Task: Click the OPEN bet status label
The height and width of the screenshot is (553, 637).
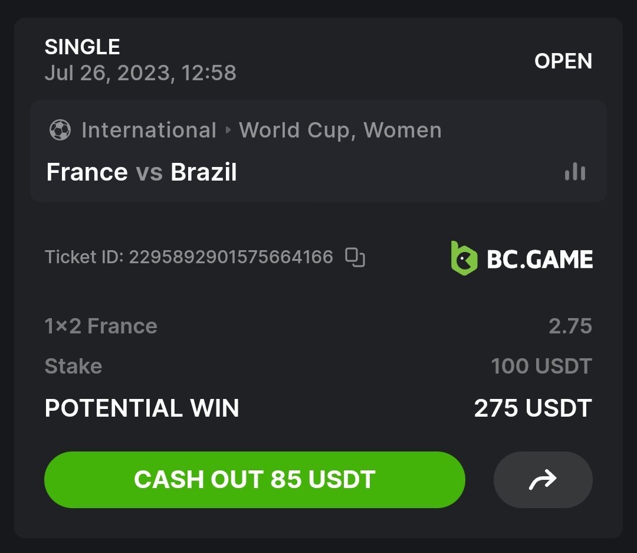Action: point(563,61)
